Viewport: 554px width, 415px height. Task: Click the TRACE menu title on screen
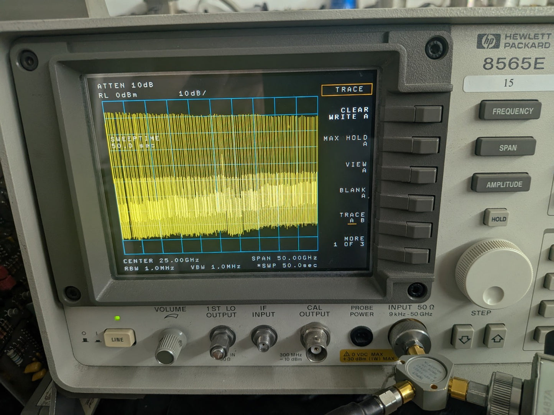[x=347, y=90]
